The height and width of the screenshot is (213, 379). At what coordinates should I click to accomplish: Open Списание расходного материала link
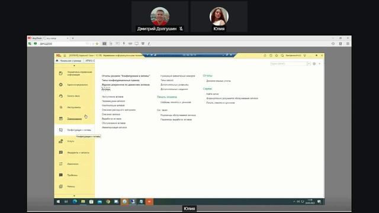coord(118,110)
